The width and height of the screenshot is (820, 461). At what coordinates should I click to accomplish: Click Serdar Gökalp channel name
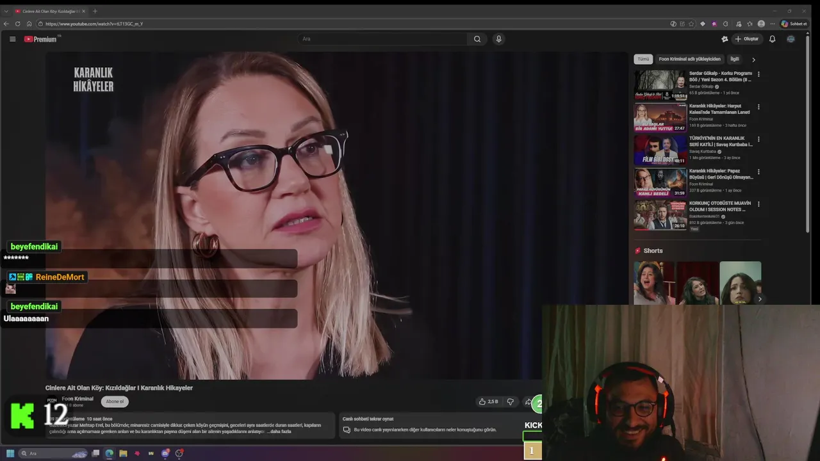pos(702,86)
